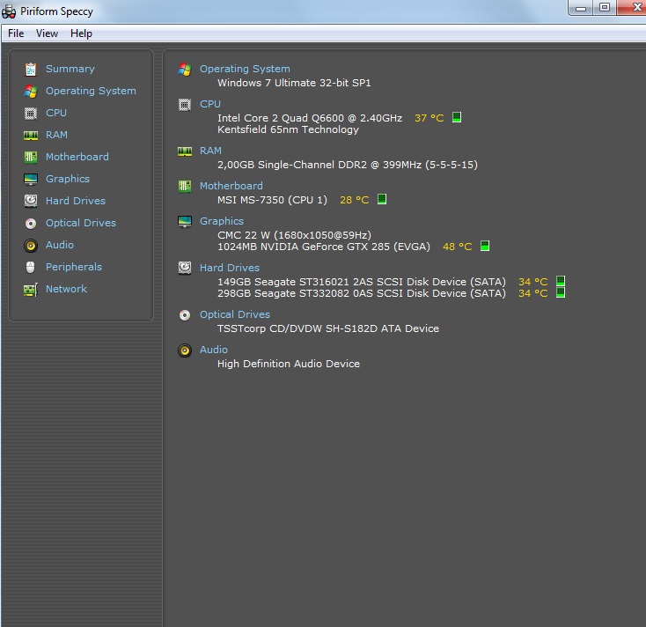Click 298GB Seagate ST332082 drive line
The width and height of the screenshot is (646, 627).
point(362,293)
